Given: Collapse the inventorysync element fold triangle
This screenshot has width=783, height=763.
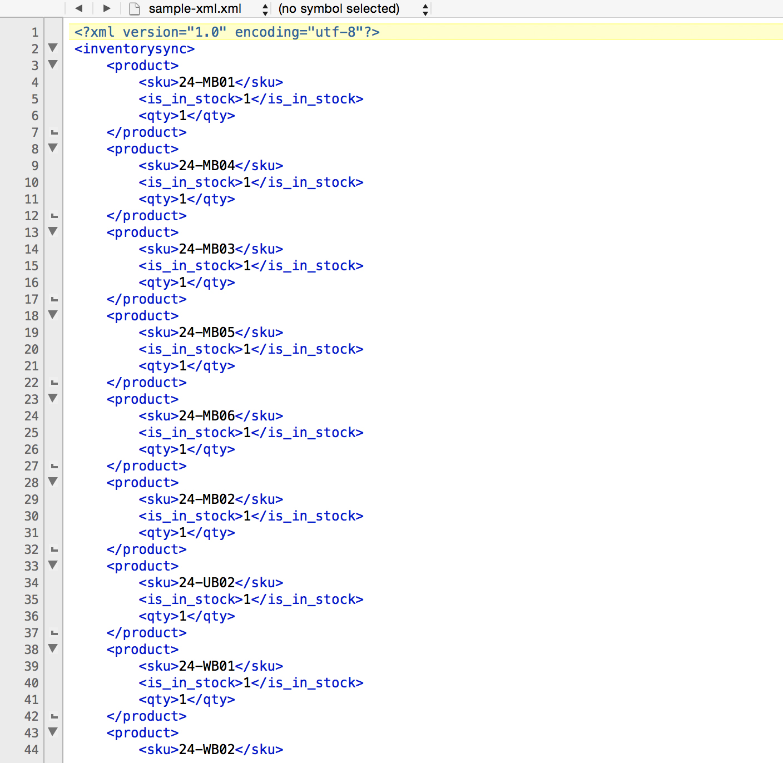Looking at the screenshot, I should pos(52,49).
